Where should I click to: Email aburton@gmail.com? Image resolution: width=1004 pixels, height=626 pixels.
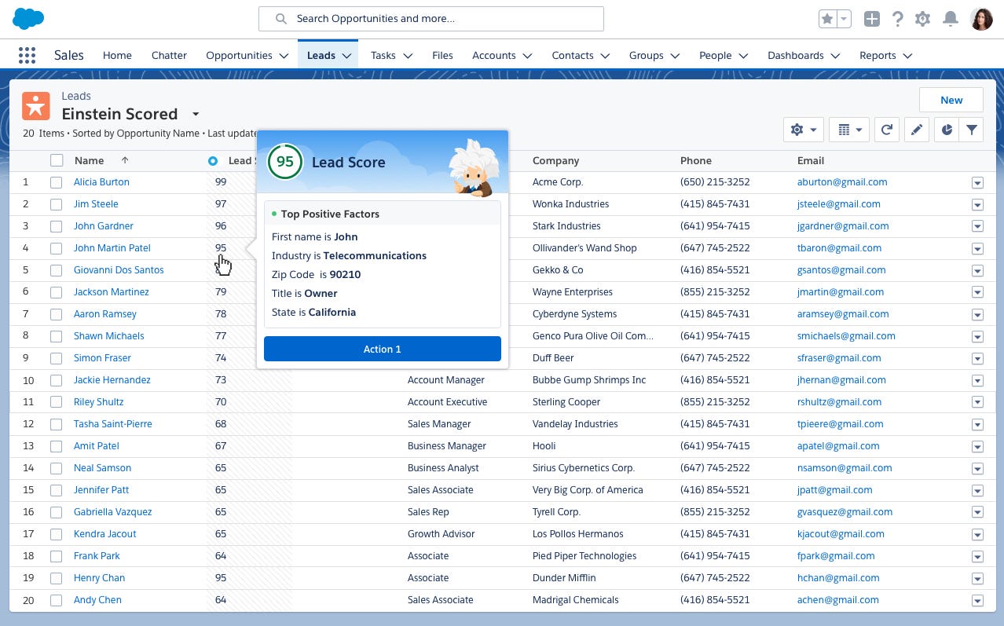tap(842, 182)
